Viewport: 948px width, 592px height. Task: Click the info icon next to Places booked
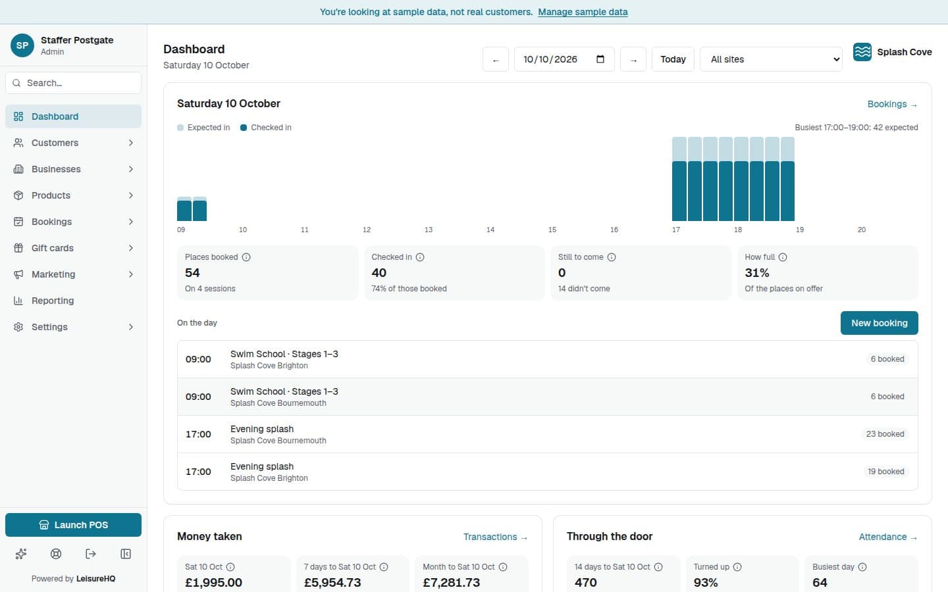pos(246,257)
